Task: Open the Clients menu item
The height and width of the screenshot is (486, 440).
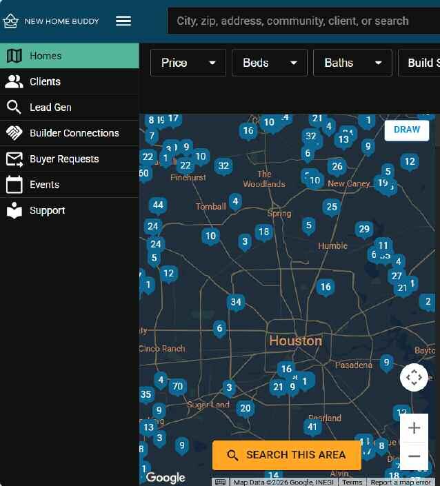Action: coord(70,81)
